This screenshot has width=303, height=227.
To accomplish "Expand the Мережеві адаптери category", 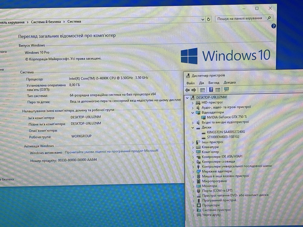I will pyautogui.click(x=193, y=172).
